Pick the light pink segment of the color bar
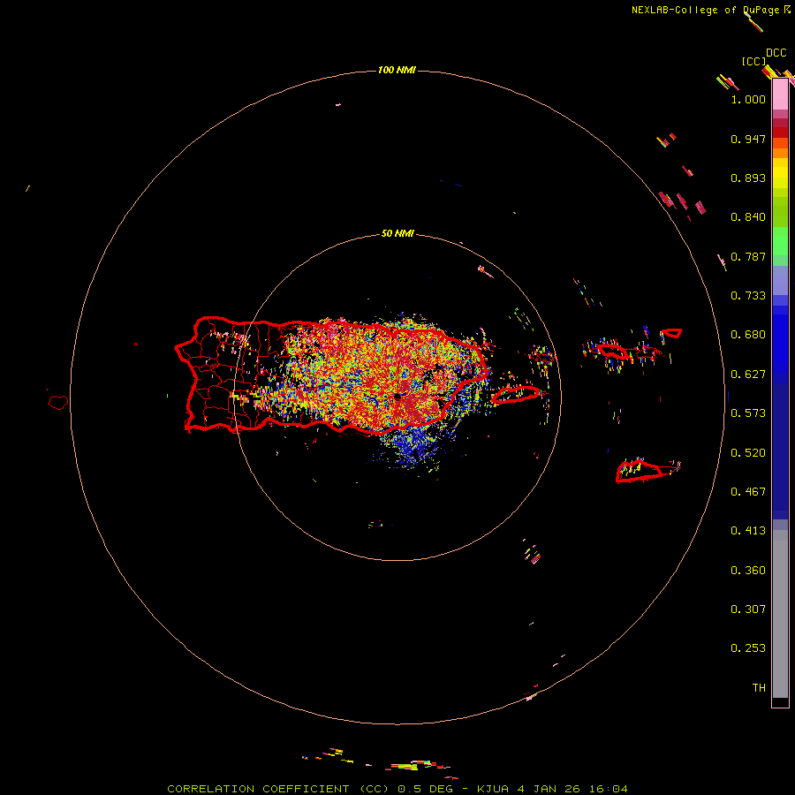 780,95
